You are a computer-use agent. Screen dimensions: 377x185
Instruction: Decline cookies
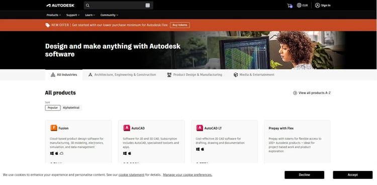305,175
